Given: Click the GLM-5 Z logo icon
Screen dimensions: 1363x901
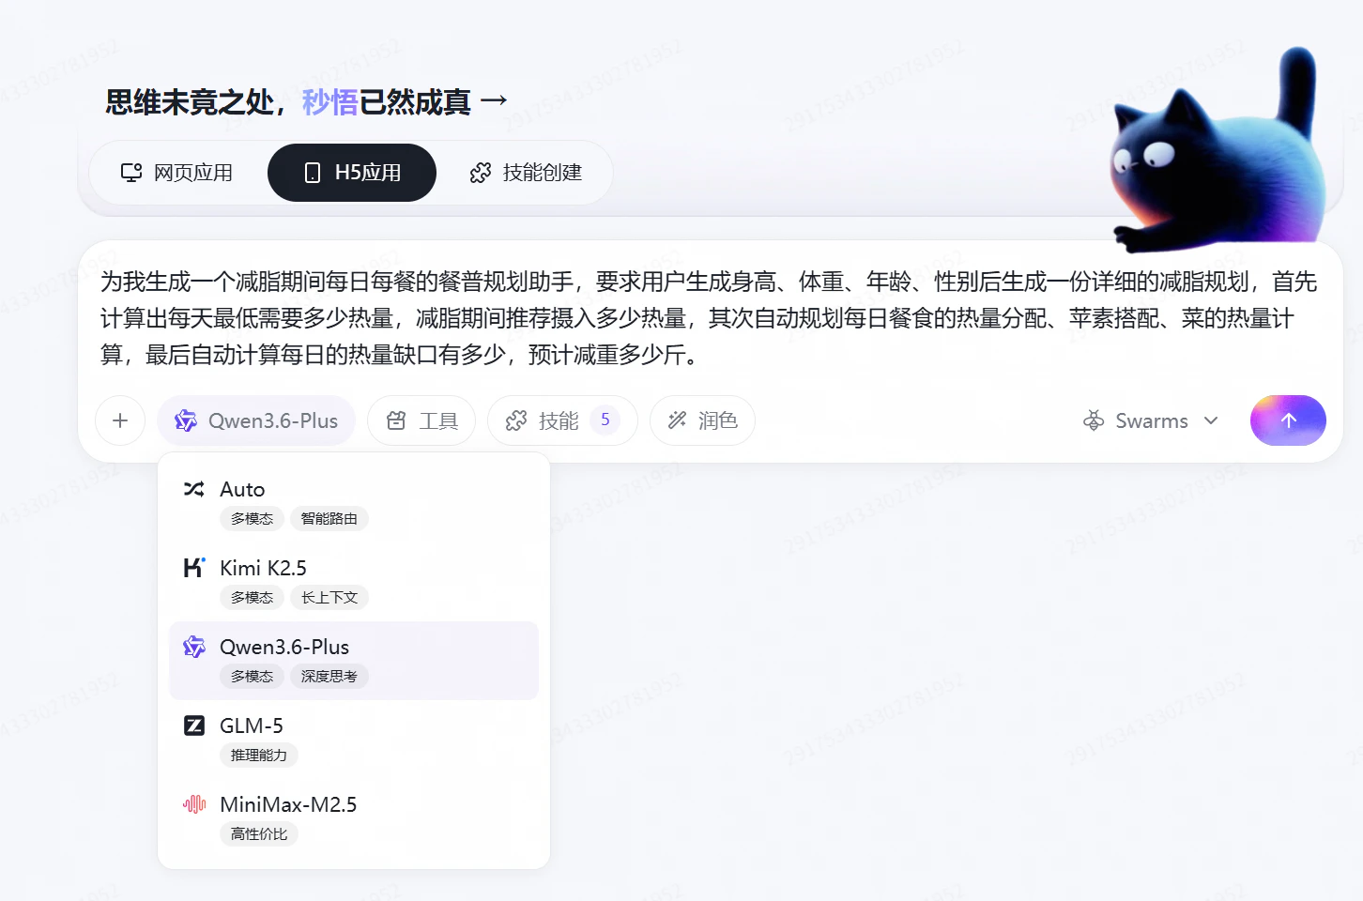Looking at the screenshot, I should click(x=194, y=725).
